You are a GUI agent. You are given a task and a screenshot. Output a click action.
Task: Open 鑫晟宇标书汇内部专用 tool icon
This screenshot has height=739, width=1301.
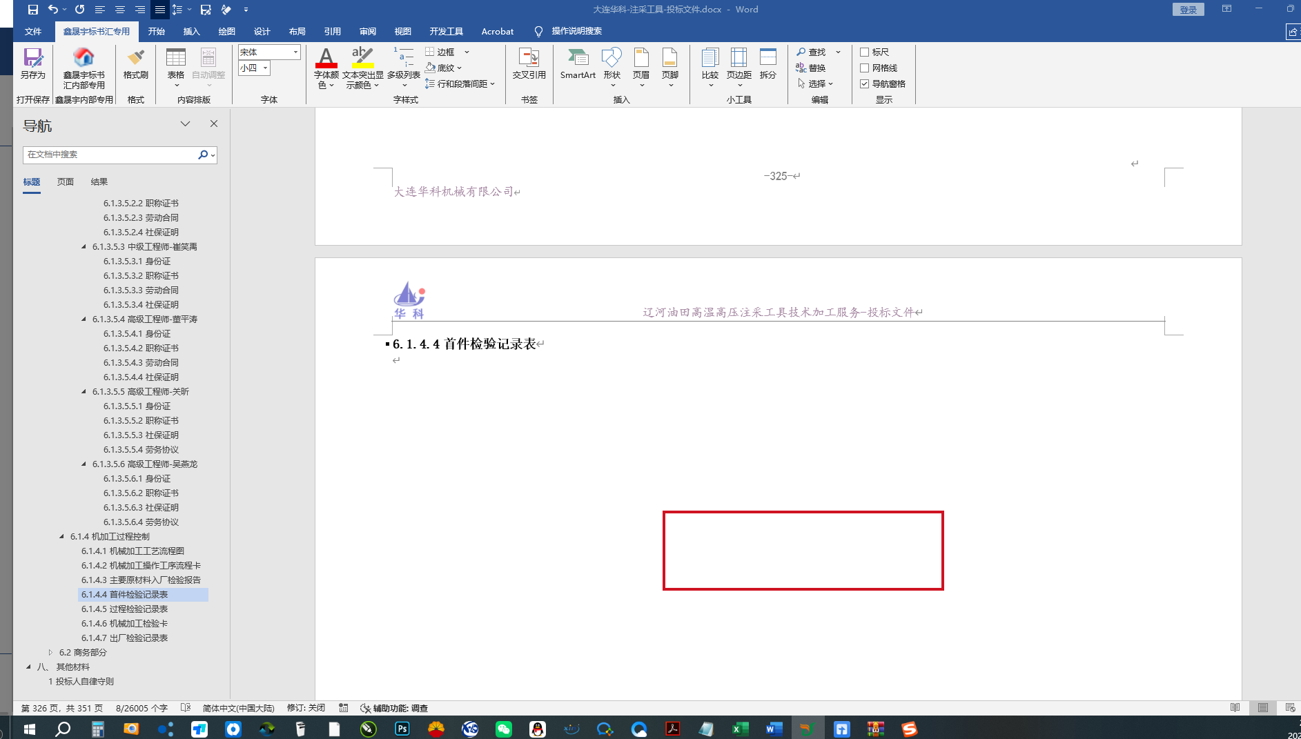click(x=84, y=69)
